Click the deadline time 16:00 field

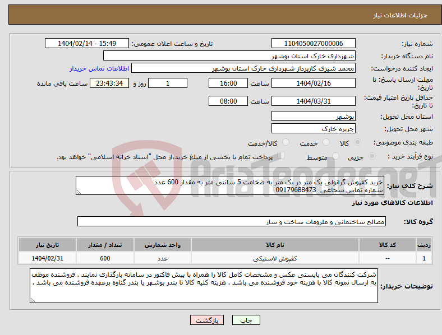click(228, 83)
